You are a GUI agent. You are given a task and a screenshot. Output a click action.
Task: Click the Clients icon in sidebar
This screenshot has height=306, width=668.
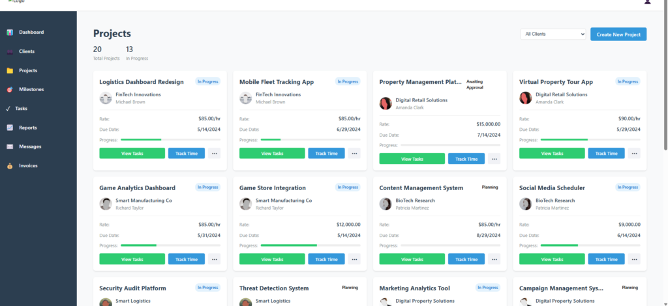click(x=10, y=51)
